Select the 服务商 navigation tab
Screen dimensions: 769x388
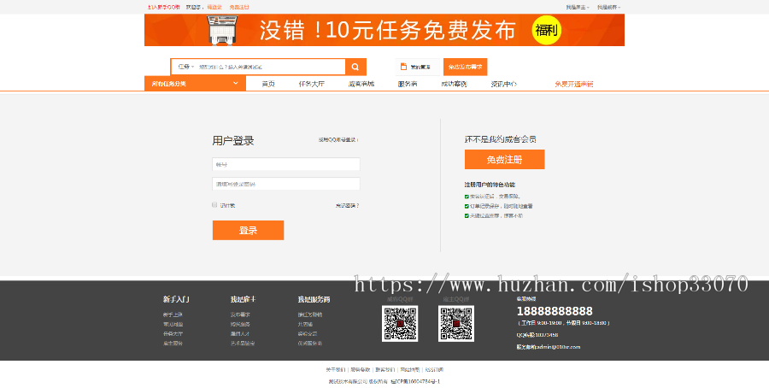[408, 84]
